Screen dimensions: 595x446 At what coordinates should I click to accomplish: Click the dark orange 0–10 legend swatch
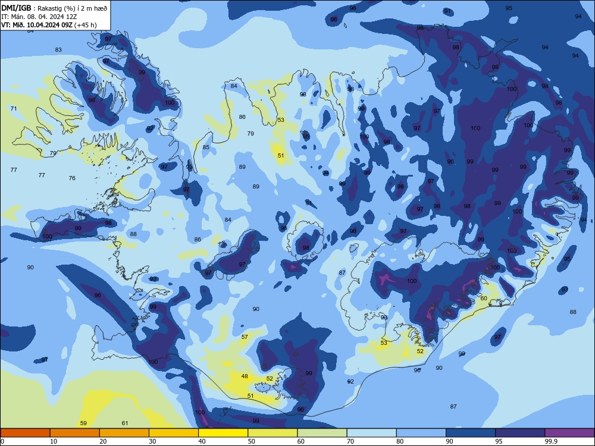coord(25,433)
